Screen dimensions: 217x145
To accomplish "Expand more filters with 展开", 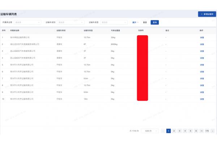I will pos(136,22).
